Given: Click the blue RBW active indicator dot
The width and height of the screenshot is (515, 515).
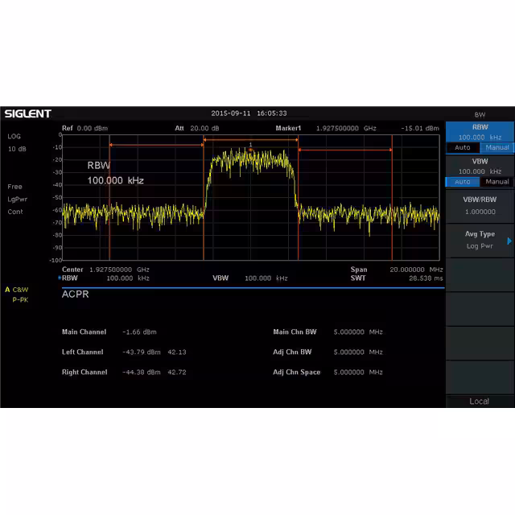Looking at the screenshot, I should (60, 278).
